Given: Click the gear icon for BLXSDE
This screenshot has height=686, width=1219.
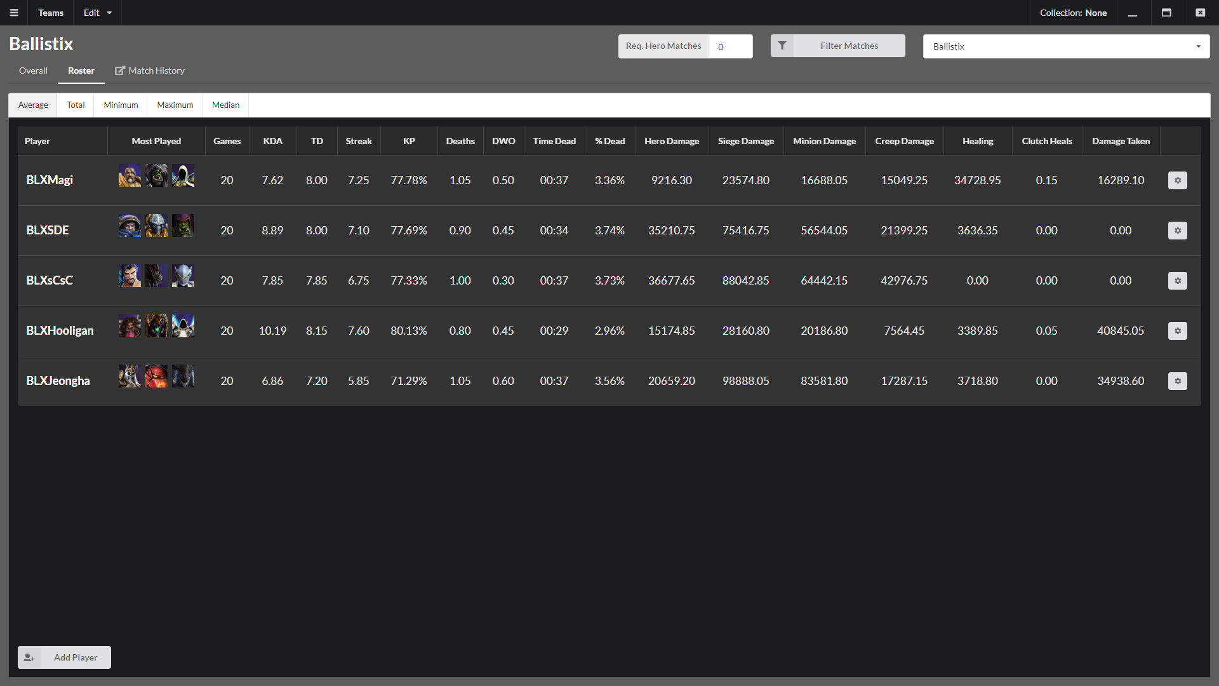Looking at the screenshot, I should click(x=1178, y=231).
